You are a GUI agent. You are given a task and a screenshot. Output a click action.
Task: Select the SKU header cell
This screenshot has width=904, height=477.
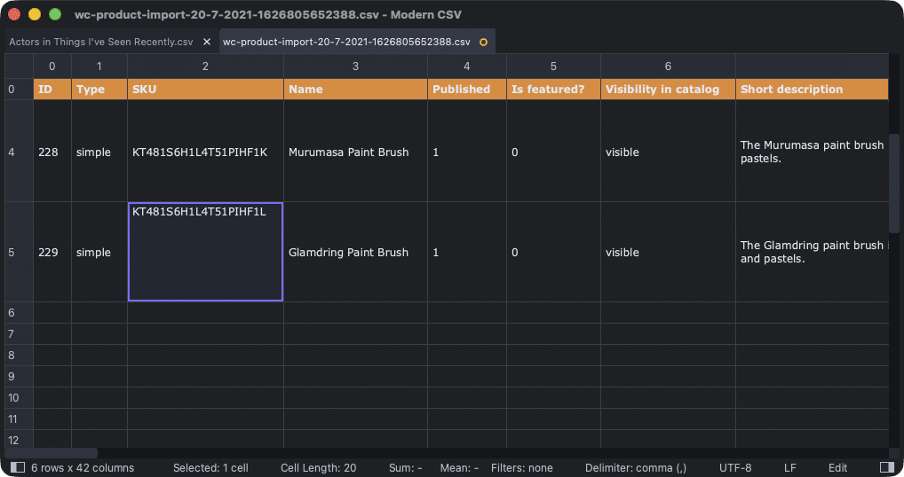click(x=205, y=90)
